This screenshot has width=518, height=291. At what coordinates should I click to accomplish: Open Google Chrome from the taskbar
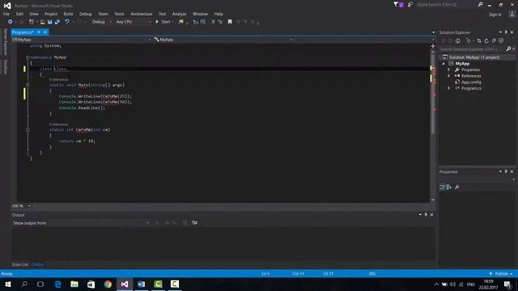pos(108,285)
